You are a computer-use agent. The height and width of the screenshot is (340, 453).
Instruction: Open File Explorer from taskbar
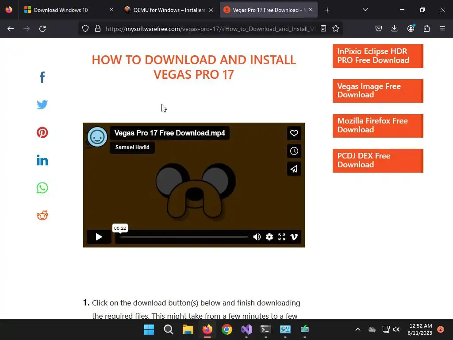188,329
